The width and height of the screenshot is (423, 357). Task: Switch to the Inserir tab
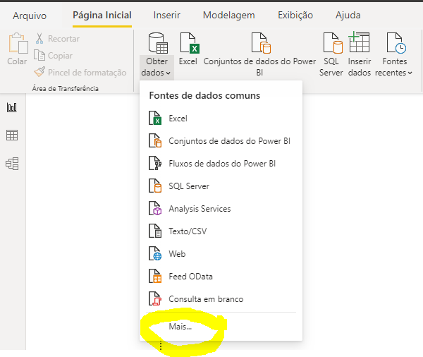[x=166, y=15]
